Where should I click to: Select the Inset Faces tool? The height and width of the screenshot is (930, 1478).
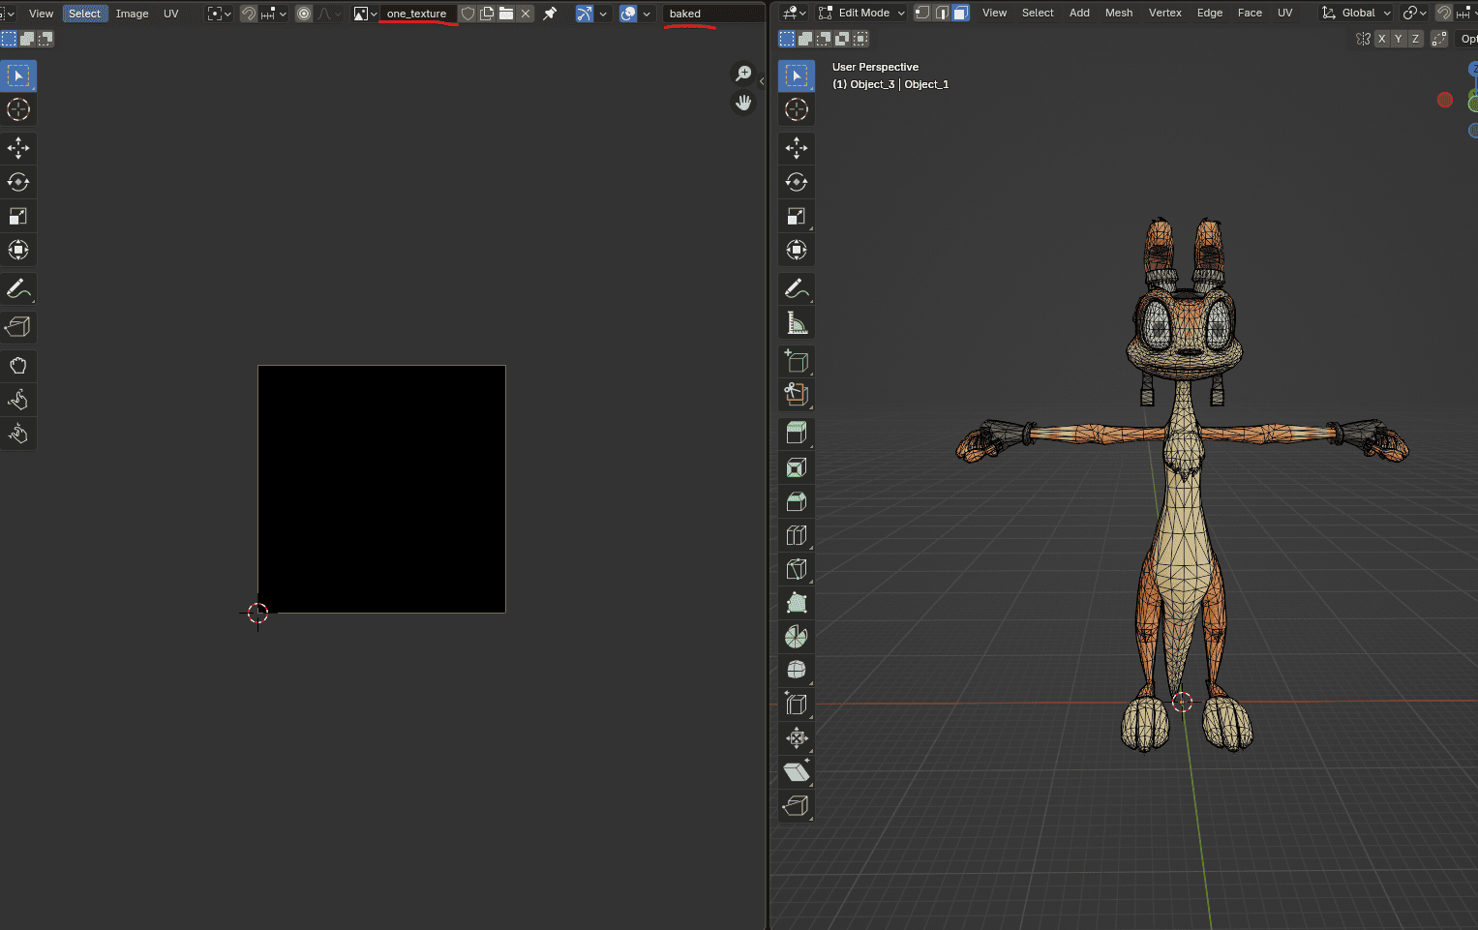pos(797,467)
